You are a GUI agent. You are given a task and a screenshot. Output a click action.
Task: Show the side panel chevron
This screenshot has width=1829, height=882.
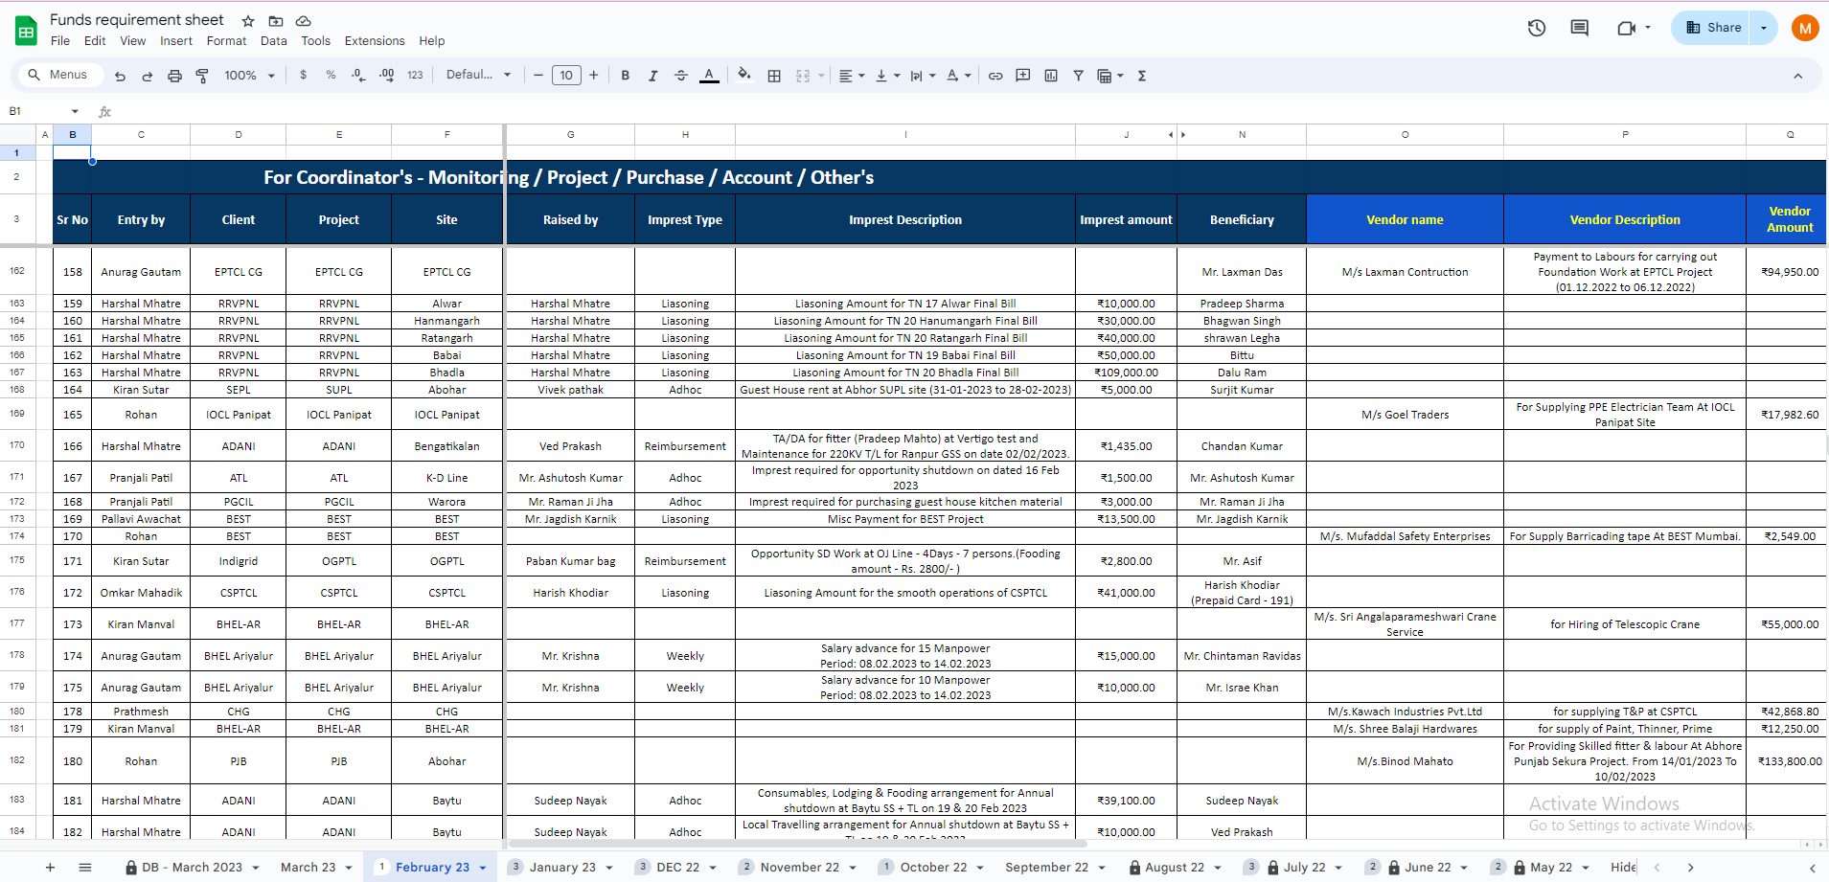coord(1812,868)
